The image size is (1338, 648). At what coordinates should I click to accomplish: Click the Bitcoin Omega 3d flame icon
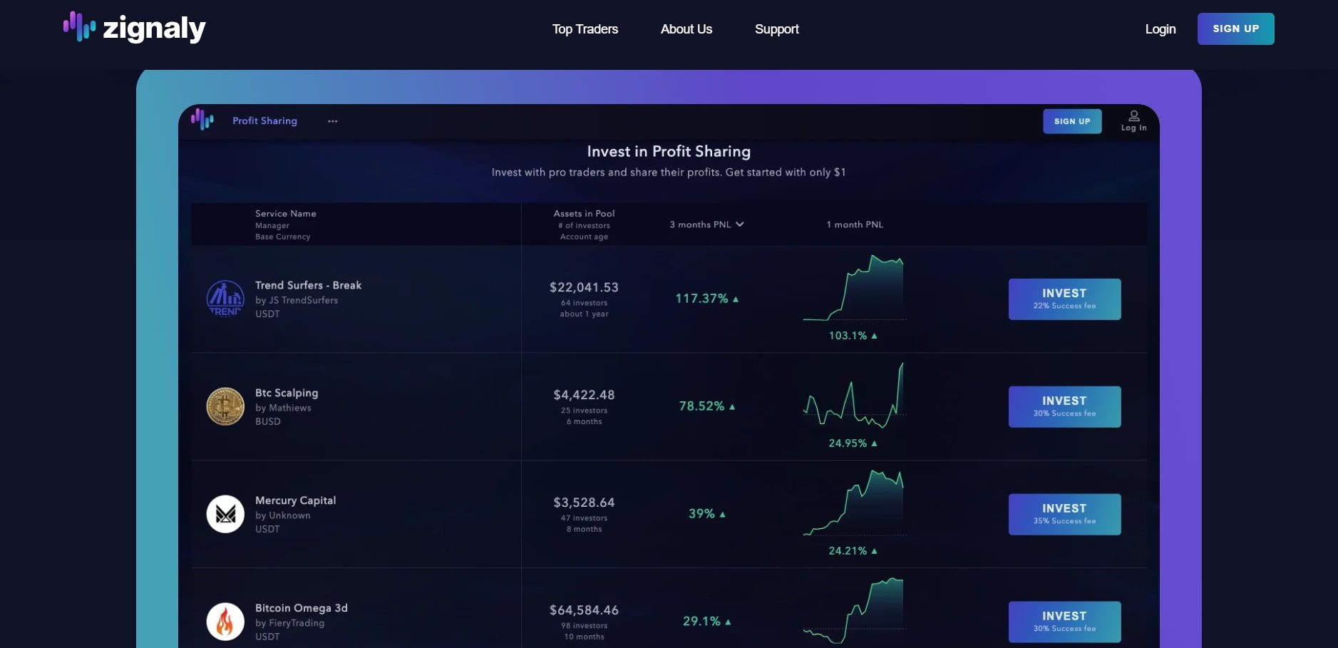pyautogui.click(x=225, y=621)
